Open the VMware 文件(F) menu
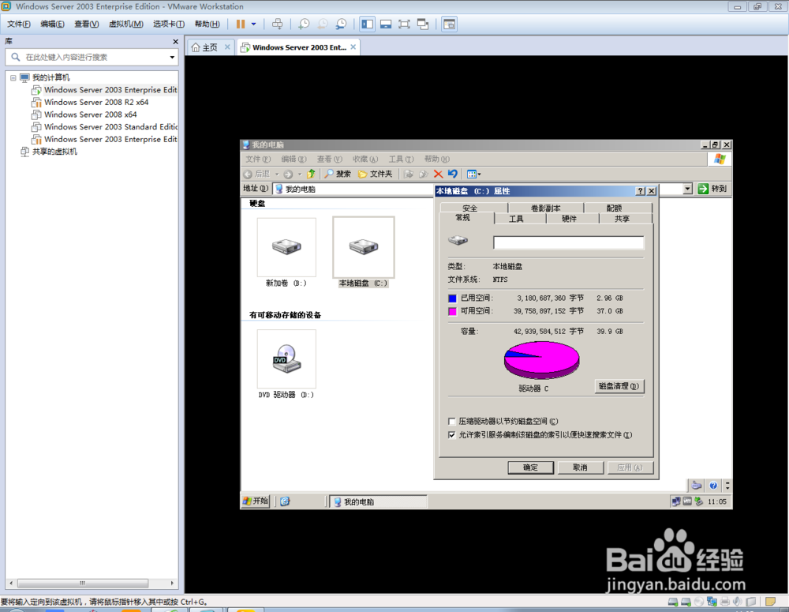This screenshot has width=789, height=612. (x=19, y=24)
